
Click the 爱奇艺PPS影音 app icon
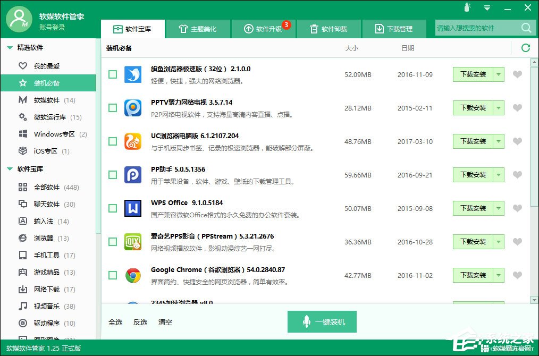pos(132,242)
